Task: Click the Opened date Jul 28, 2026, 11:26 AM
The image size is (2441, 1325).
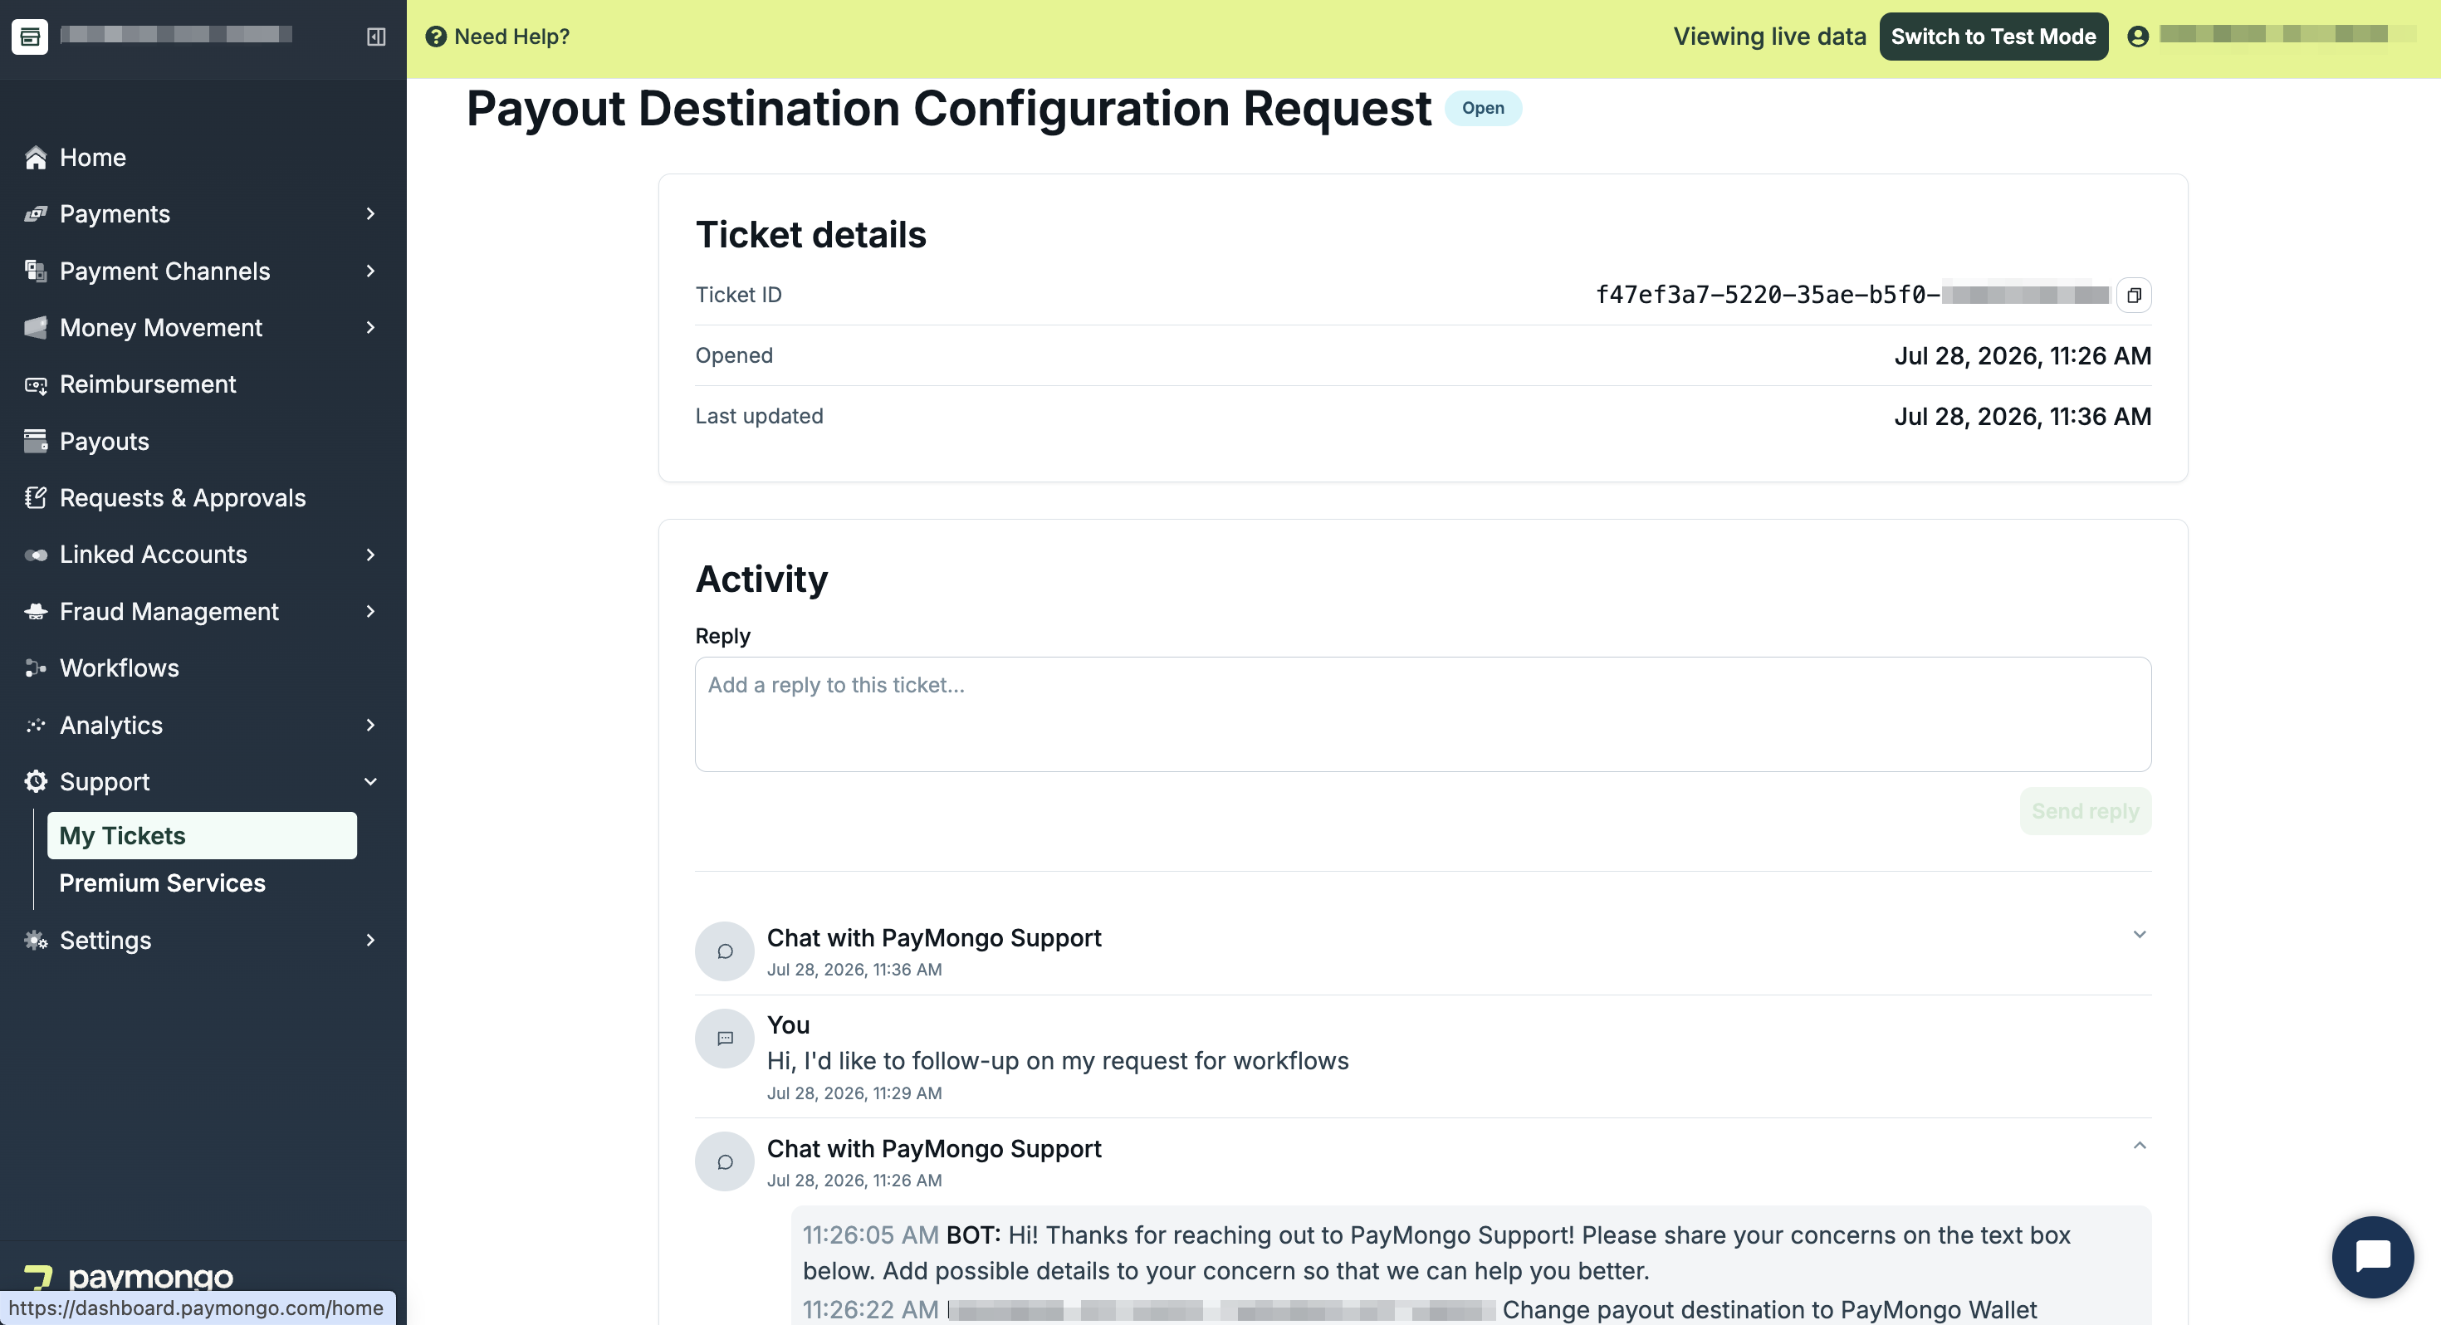Action: (2023, 356)
